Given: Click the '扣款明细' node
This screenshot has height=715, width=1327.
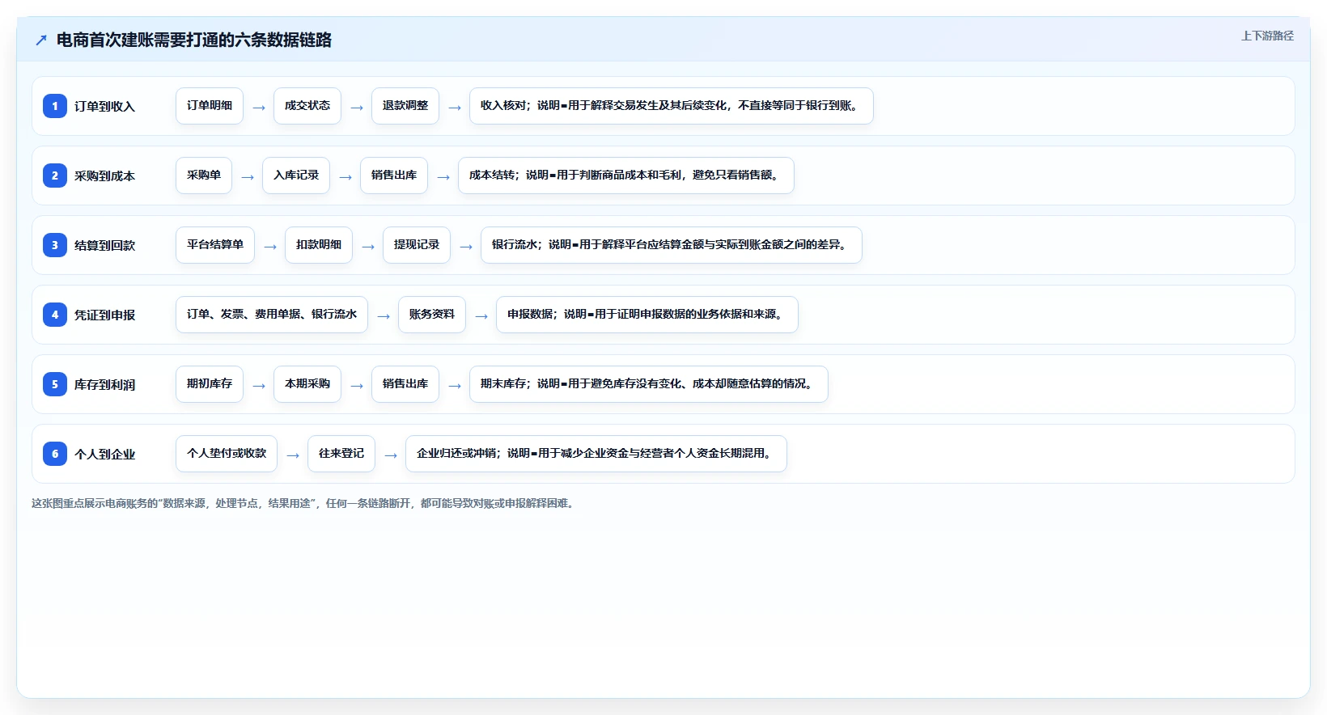Looking at the screenshot, I should click(x=319, y=245).
